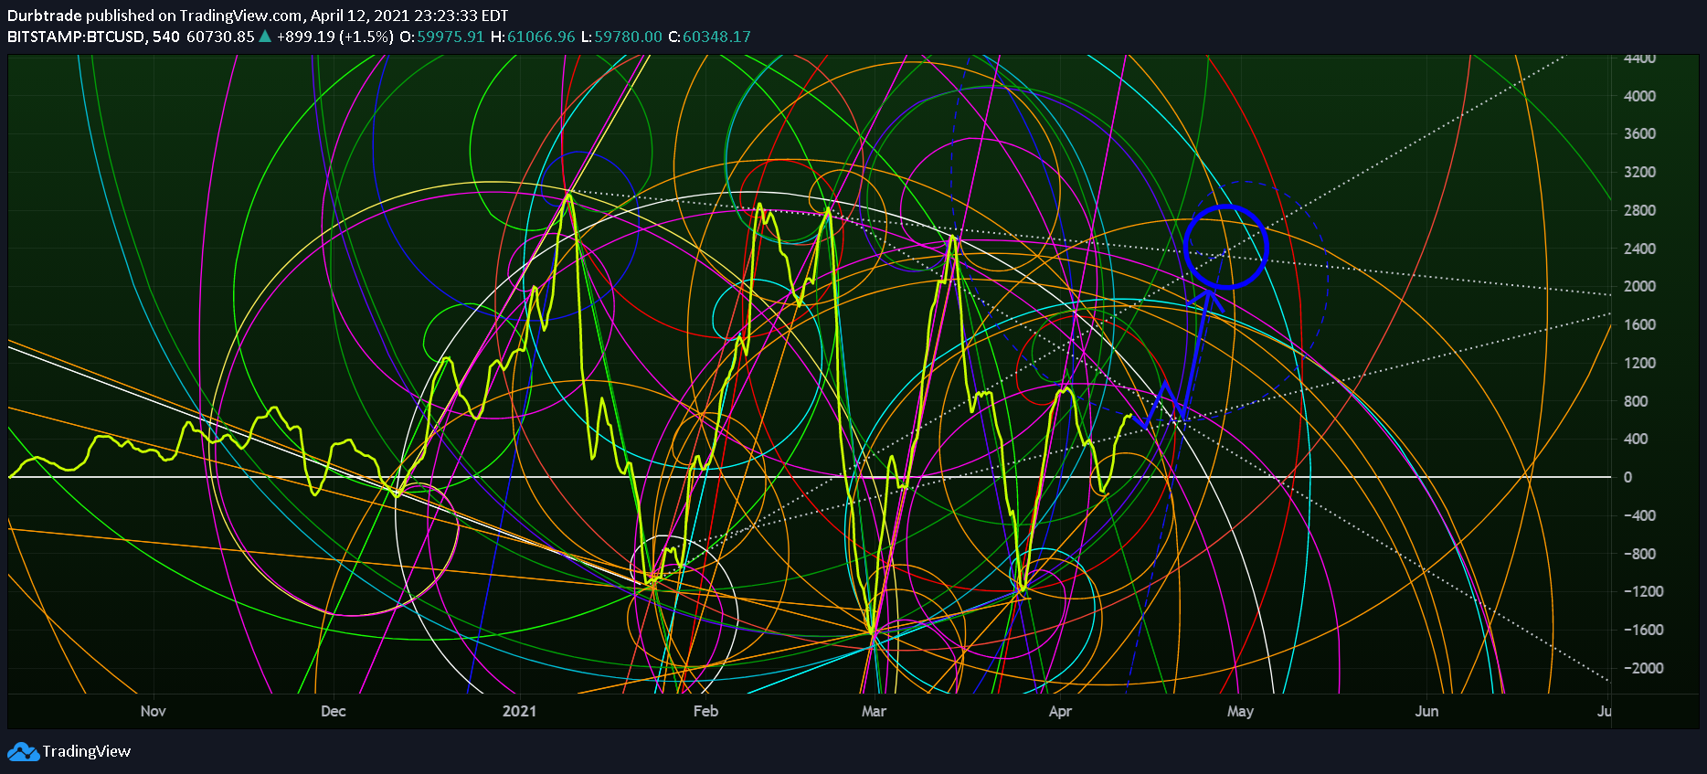The image size is (1707, 774).
Task: Click the 3200 price scale label
Action: 1639,172
